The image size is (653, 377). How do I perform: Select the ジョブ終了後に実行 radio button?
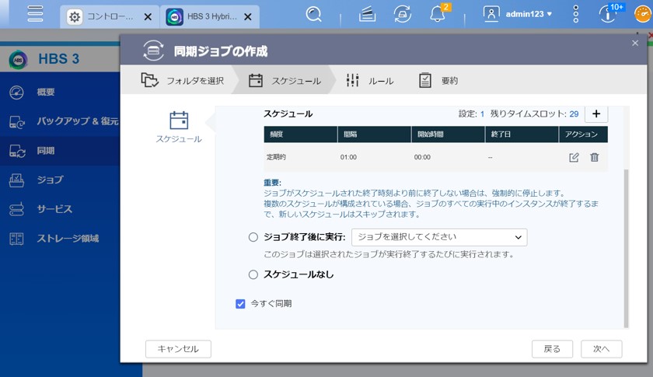click(253, 237)
